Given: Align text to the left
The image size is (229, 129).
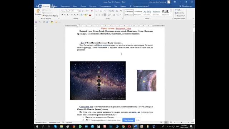Looking at the screenshot, I should click(x=97, y=15).
